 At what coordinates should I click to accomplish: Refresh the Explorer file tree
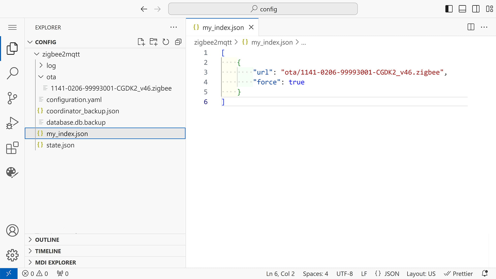point(166,42)
